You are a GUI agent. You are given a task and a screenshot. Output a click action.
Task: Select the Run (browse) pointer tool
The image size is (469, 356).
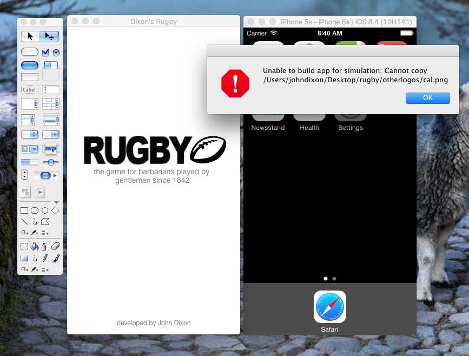(30, 36)
